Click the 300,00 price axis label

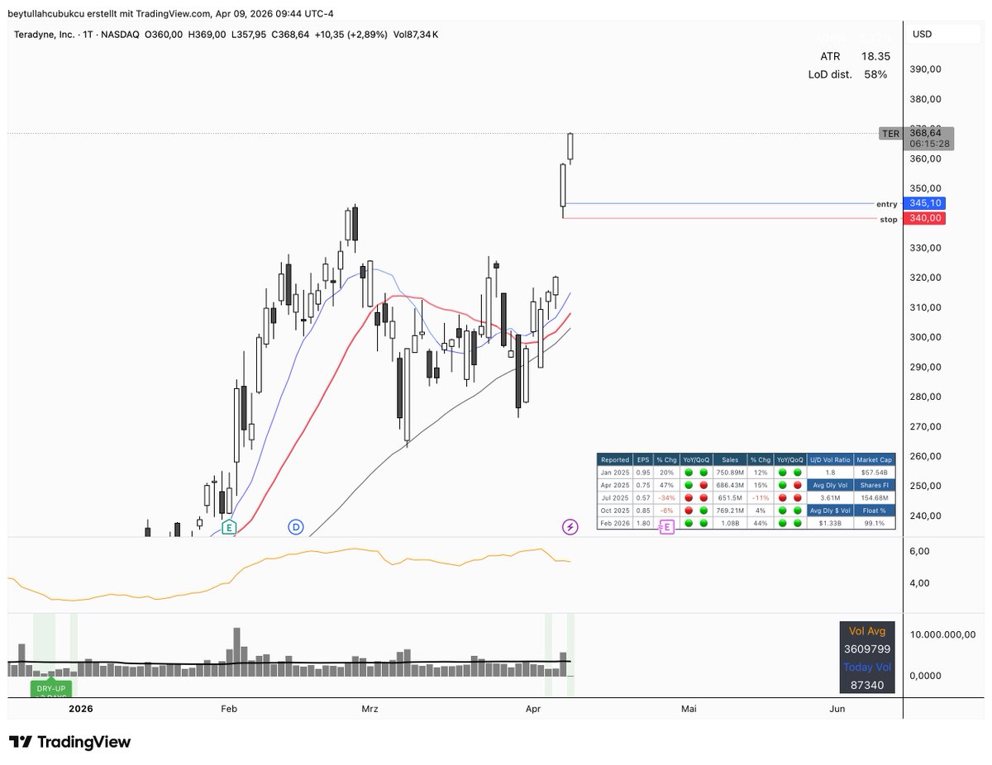coord(924,337)
